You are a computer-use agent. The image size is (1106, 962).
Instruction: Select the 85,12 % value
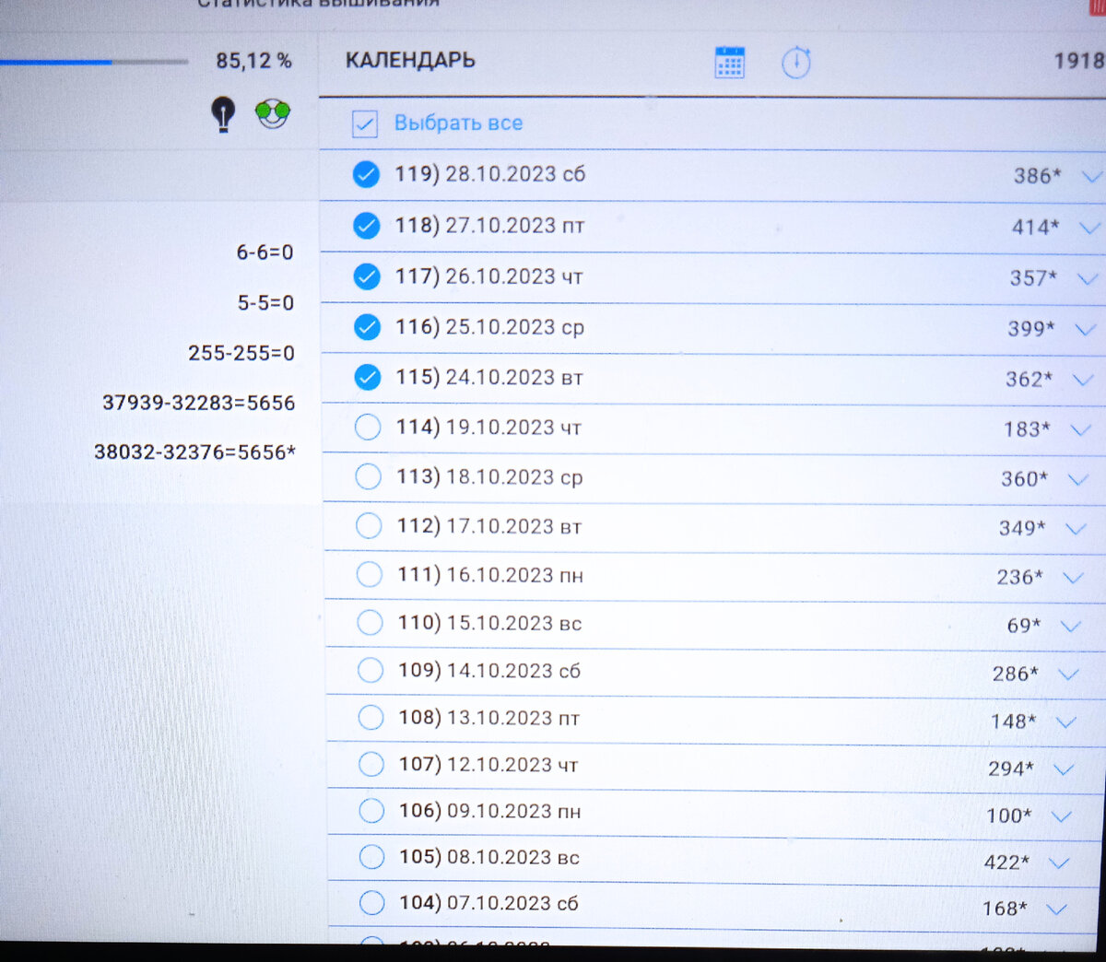pyautogui.click(x=253, y=61)
